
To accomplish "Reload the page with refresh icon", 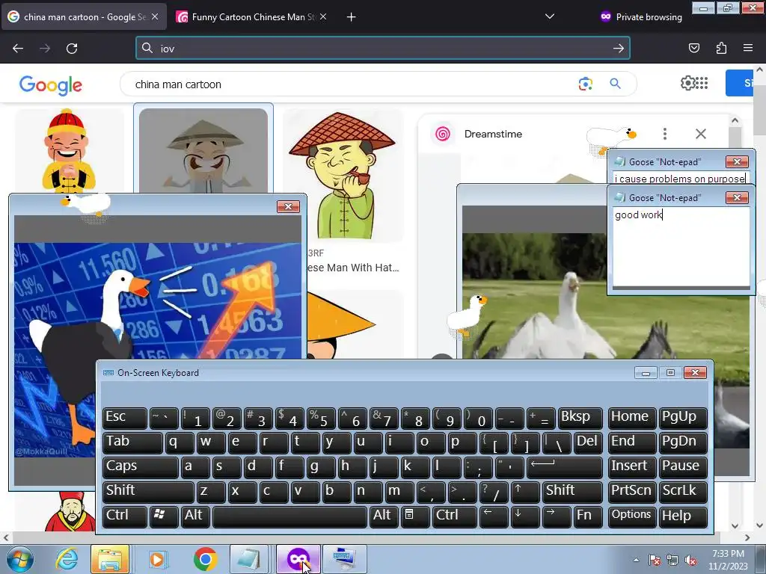I will coord(72,49).
